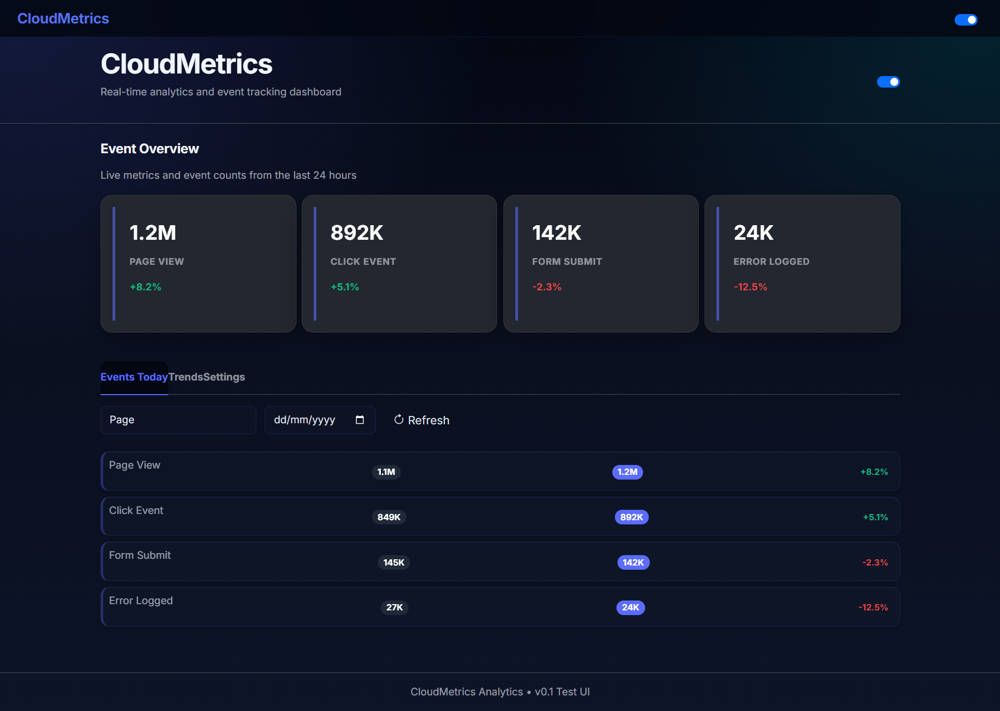
Task: Click the 142K badge in Form Submit row
Action: (633, 562)
